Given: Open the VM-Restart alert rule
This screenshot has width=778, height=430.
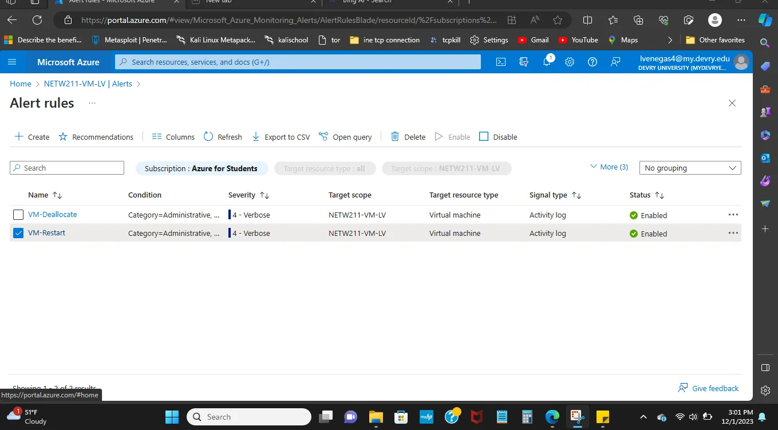Looking at the screenshot, I should [x=46, y=233].
